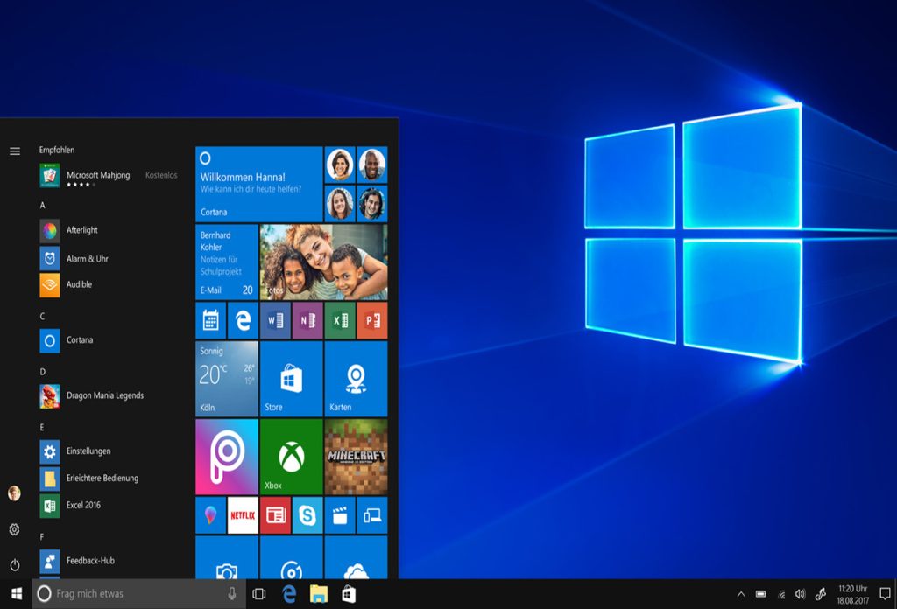Image resolution: width=897 pixels, height=609 pixels.
Task: Open the Paint 3D tile
Action: click(x=210, y=515)
